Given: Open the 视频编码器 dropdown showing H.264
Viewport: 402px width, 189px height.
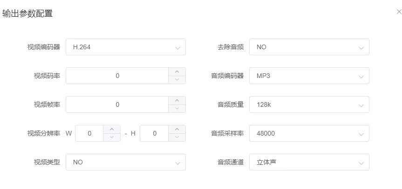Looking at the screenshot, I should pyautogui.click(x=126, y=47).
